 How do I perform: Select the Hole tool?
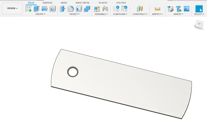click(53, 9)
